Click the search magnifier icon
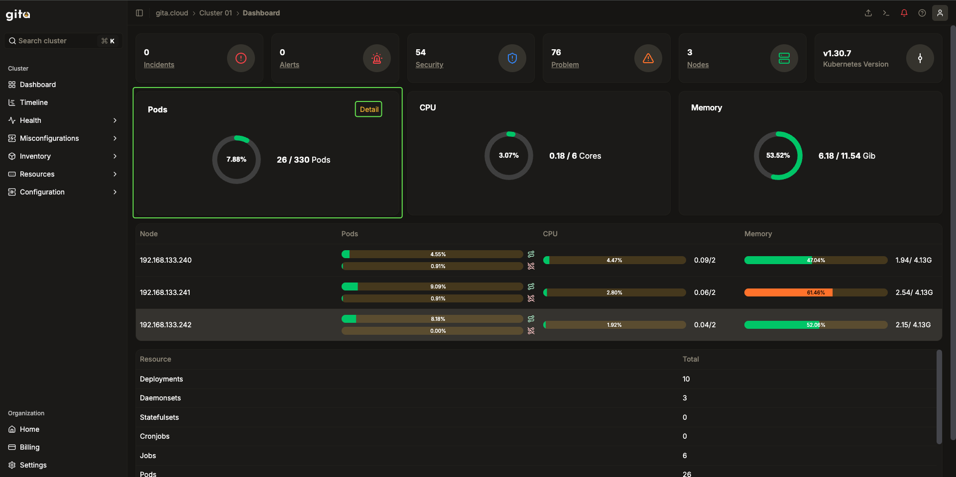Screen dimensions: 956x477 (x=12, y=41)
